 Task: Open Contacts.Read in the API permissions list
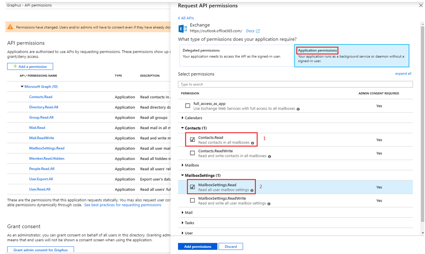pos(41,97)
